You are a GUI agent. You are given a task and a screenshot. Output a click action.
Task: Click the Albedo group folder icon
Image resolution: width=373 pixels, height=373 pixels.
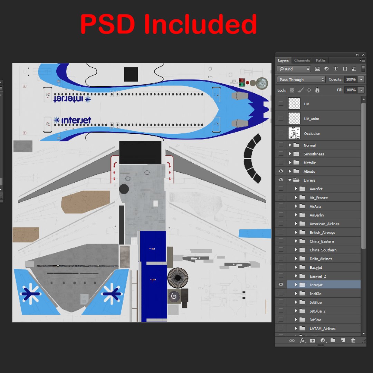[296, 171]
